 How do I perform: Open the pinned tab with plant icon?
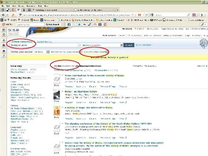tap(24, 10)
